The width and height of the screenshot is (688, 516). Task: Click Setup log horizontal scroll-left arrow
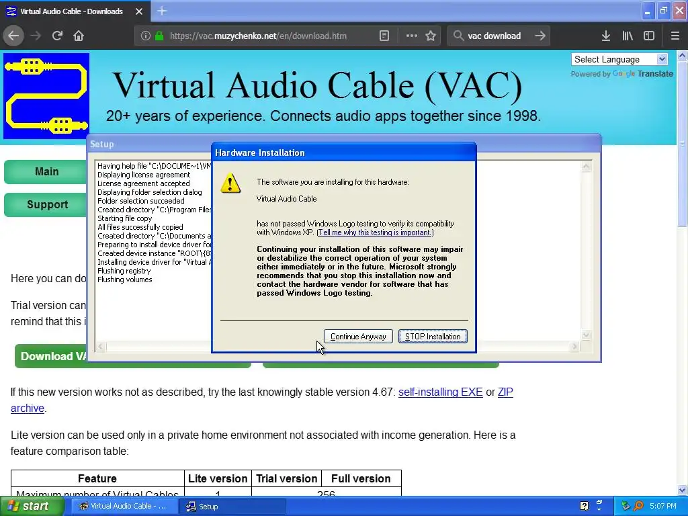click(101, 347)
